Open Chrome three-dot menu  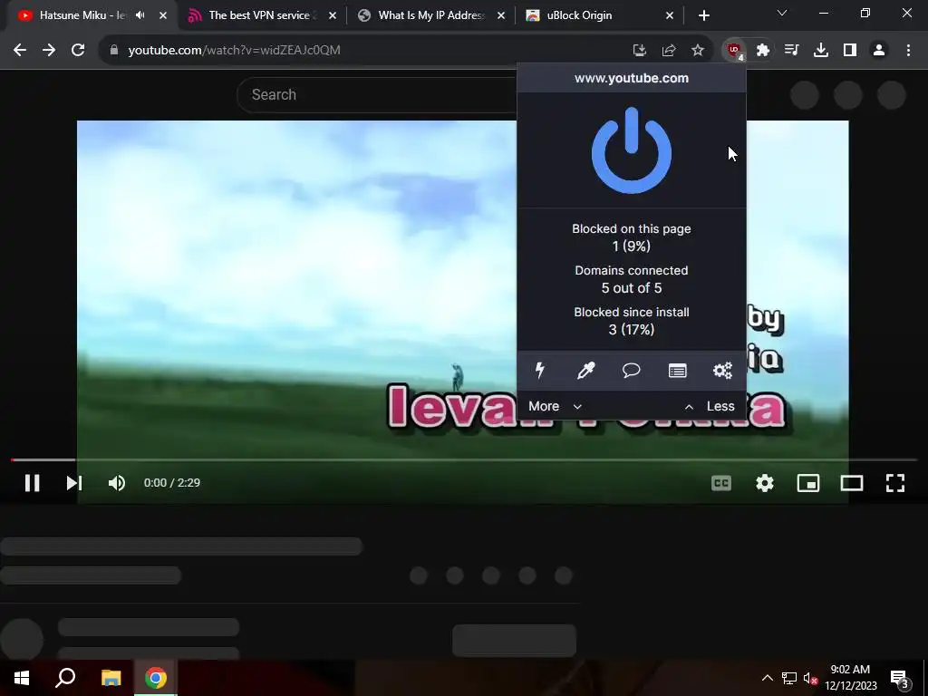tap(908, 51)
